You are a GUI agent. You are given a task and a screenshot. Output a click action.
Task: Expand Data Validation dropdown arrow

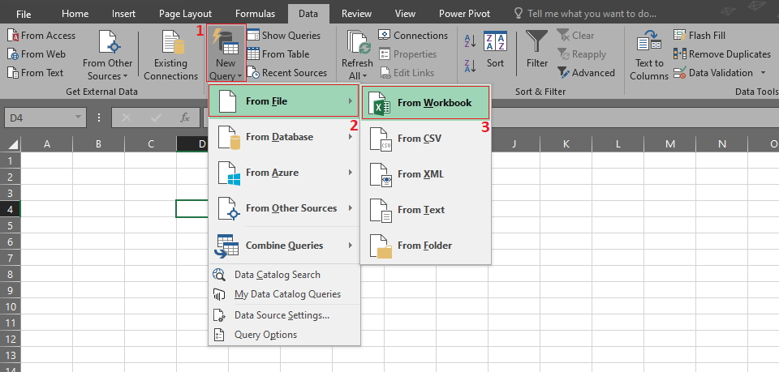pyautogui.click(x=763, y=73)
